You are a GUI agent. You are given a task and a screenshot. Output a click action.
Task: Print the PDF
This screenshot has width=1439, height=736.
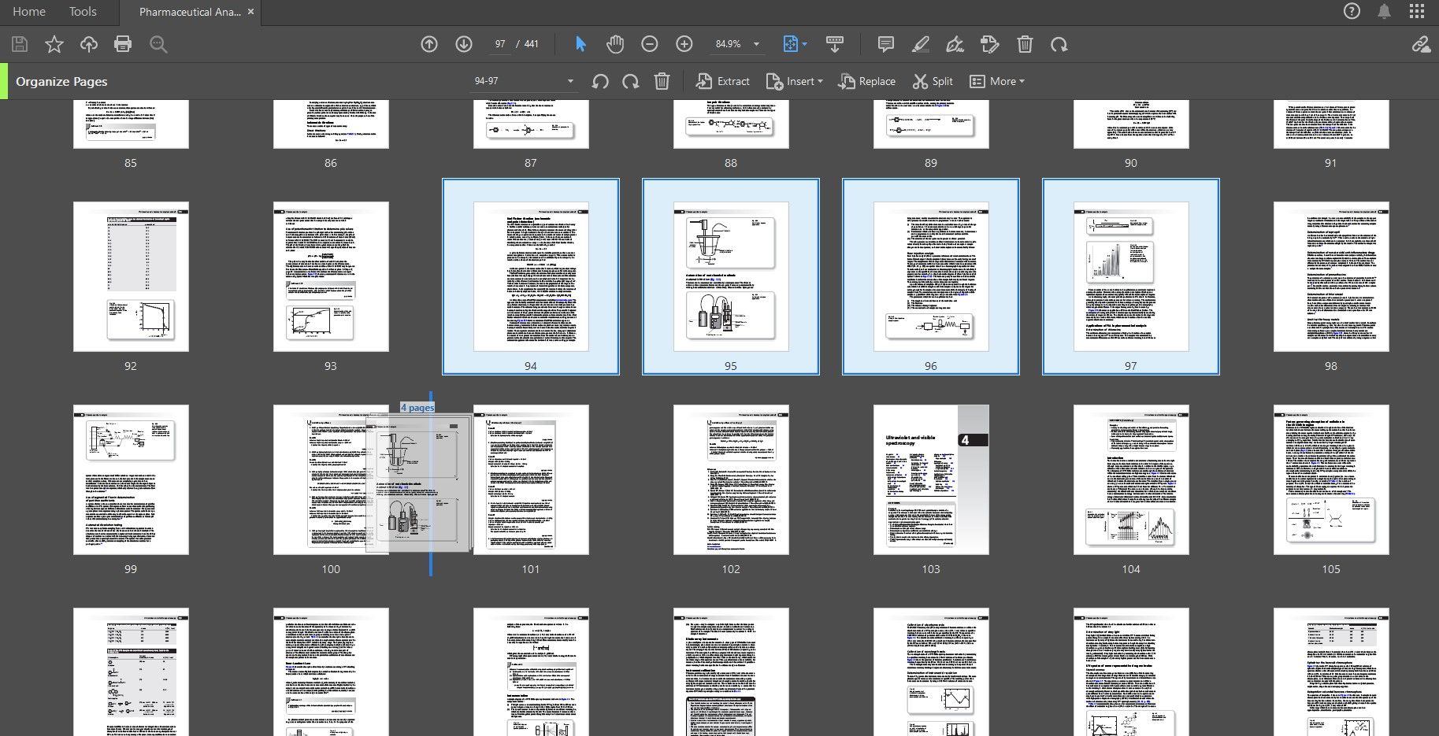click(123, 44)
